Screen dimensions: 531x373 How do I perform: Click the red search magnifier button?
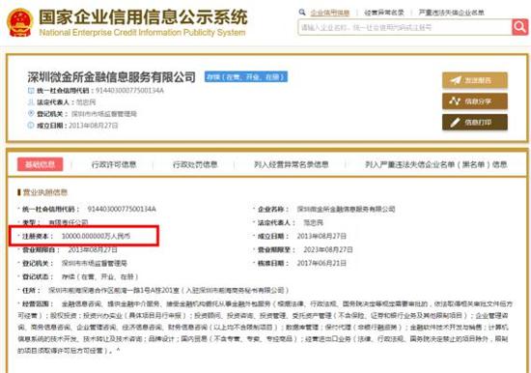coord(519,27)
